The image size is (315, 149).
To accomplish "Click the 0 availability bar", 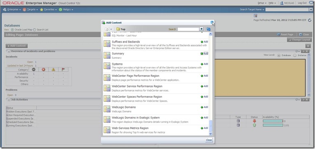I will [273, 121].
